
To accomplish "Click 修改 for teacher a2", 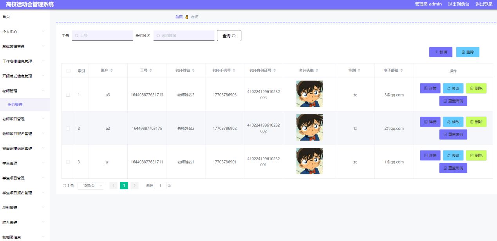I will point(453,122).
